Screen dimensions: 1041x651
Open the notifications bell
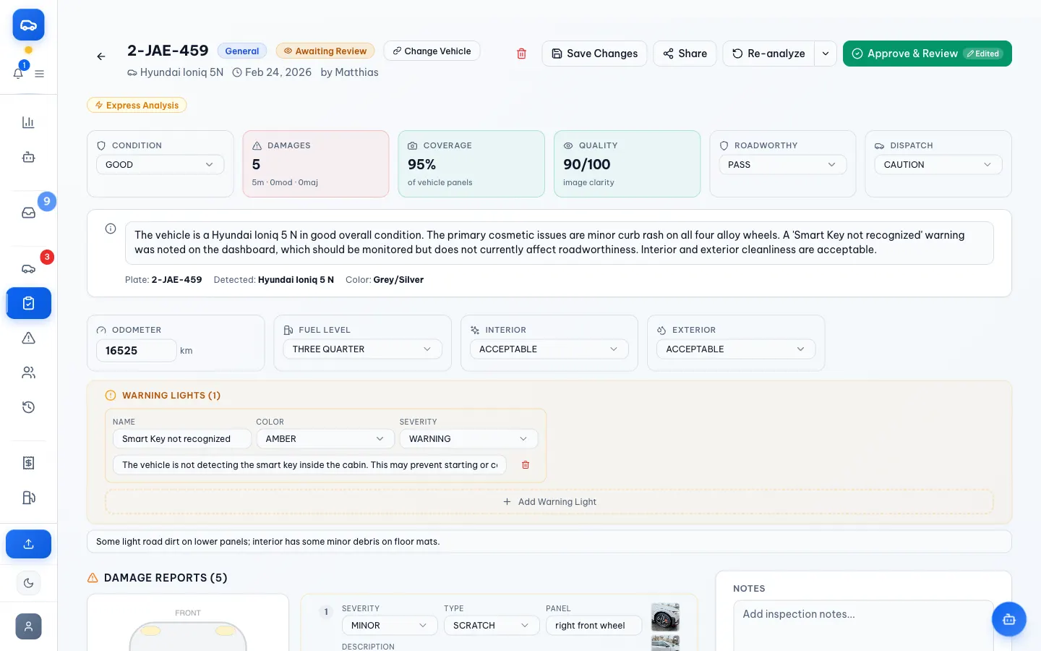tap(19, 72)
